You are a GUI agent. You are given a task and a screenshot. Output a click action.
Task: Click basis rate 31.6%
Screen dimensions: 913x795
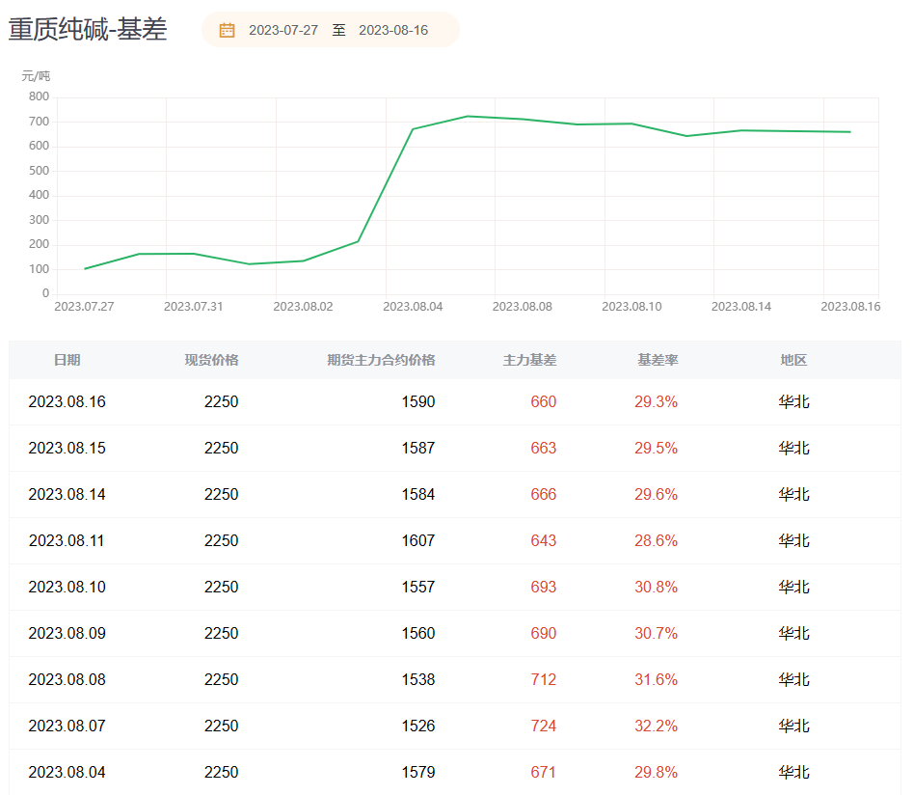657,679
